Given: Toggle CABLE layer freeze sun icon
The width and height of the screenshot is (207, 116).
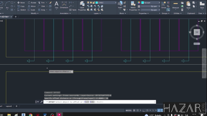Looking at the screenshot, I should click(x=91, y=3).
